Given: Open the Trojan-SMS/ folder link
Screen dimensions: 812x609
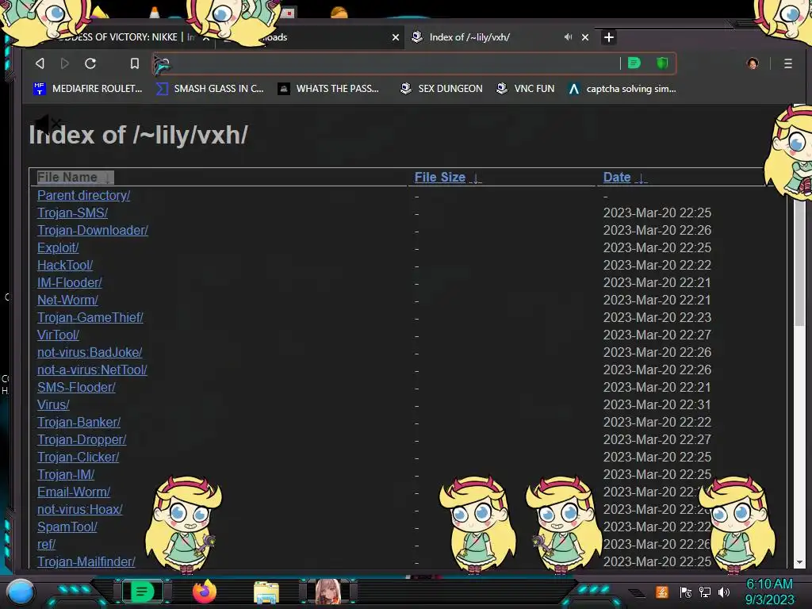Looking at the screenshot, I should (x=72, y=213).
